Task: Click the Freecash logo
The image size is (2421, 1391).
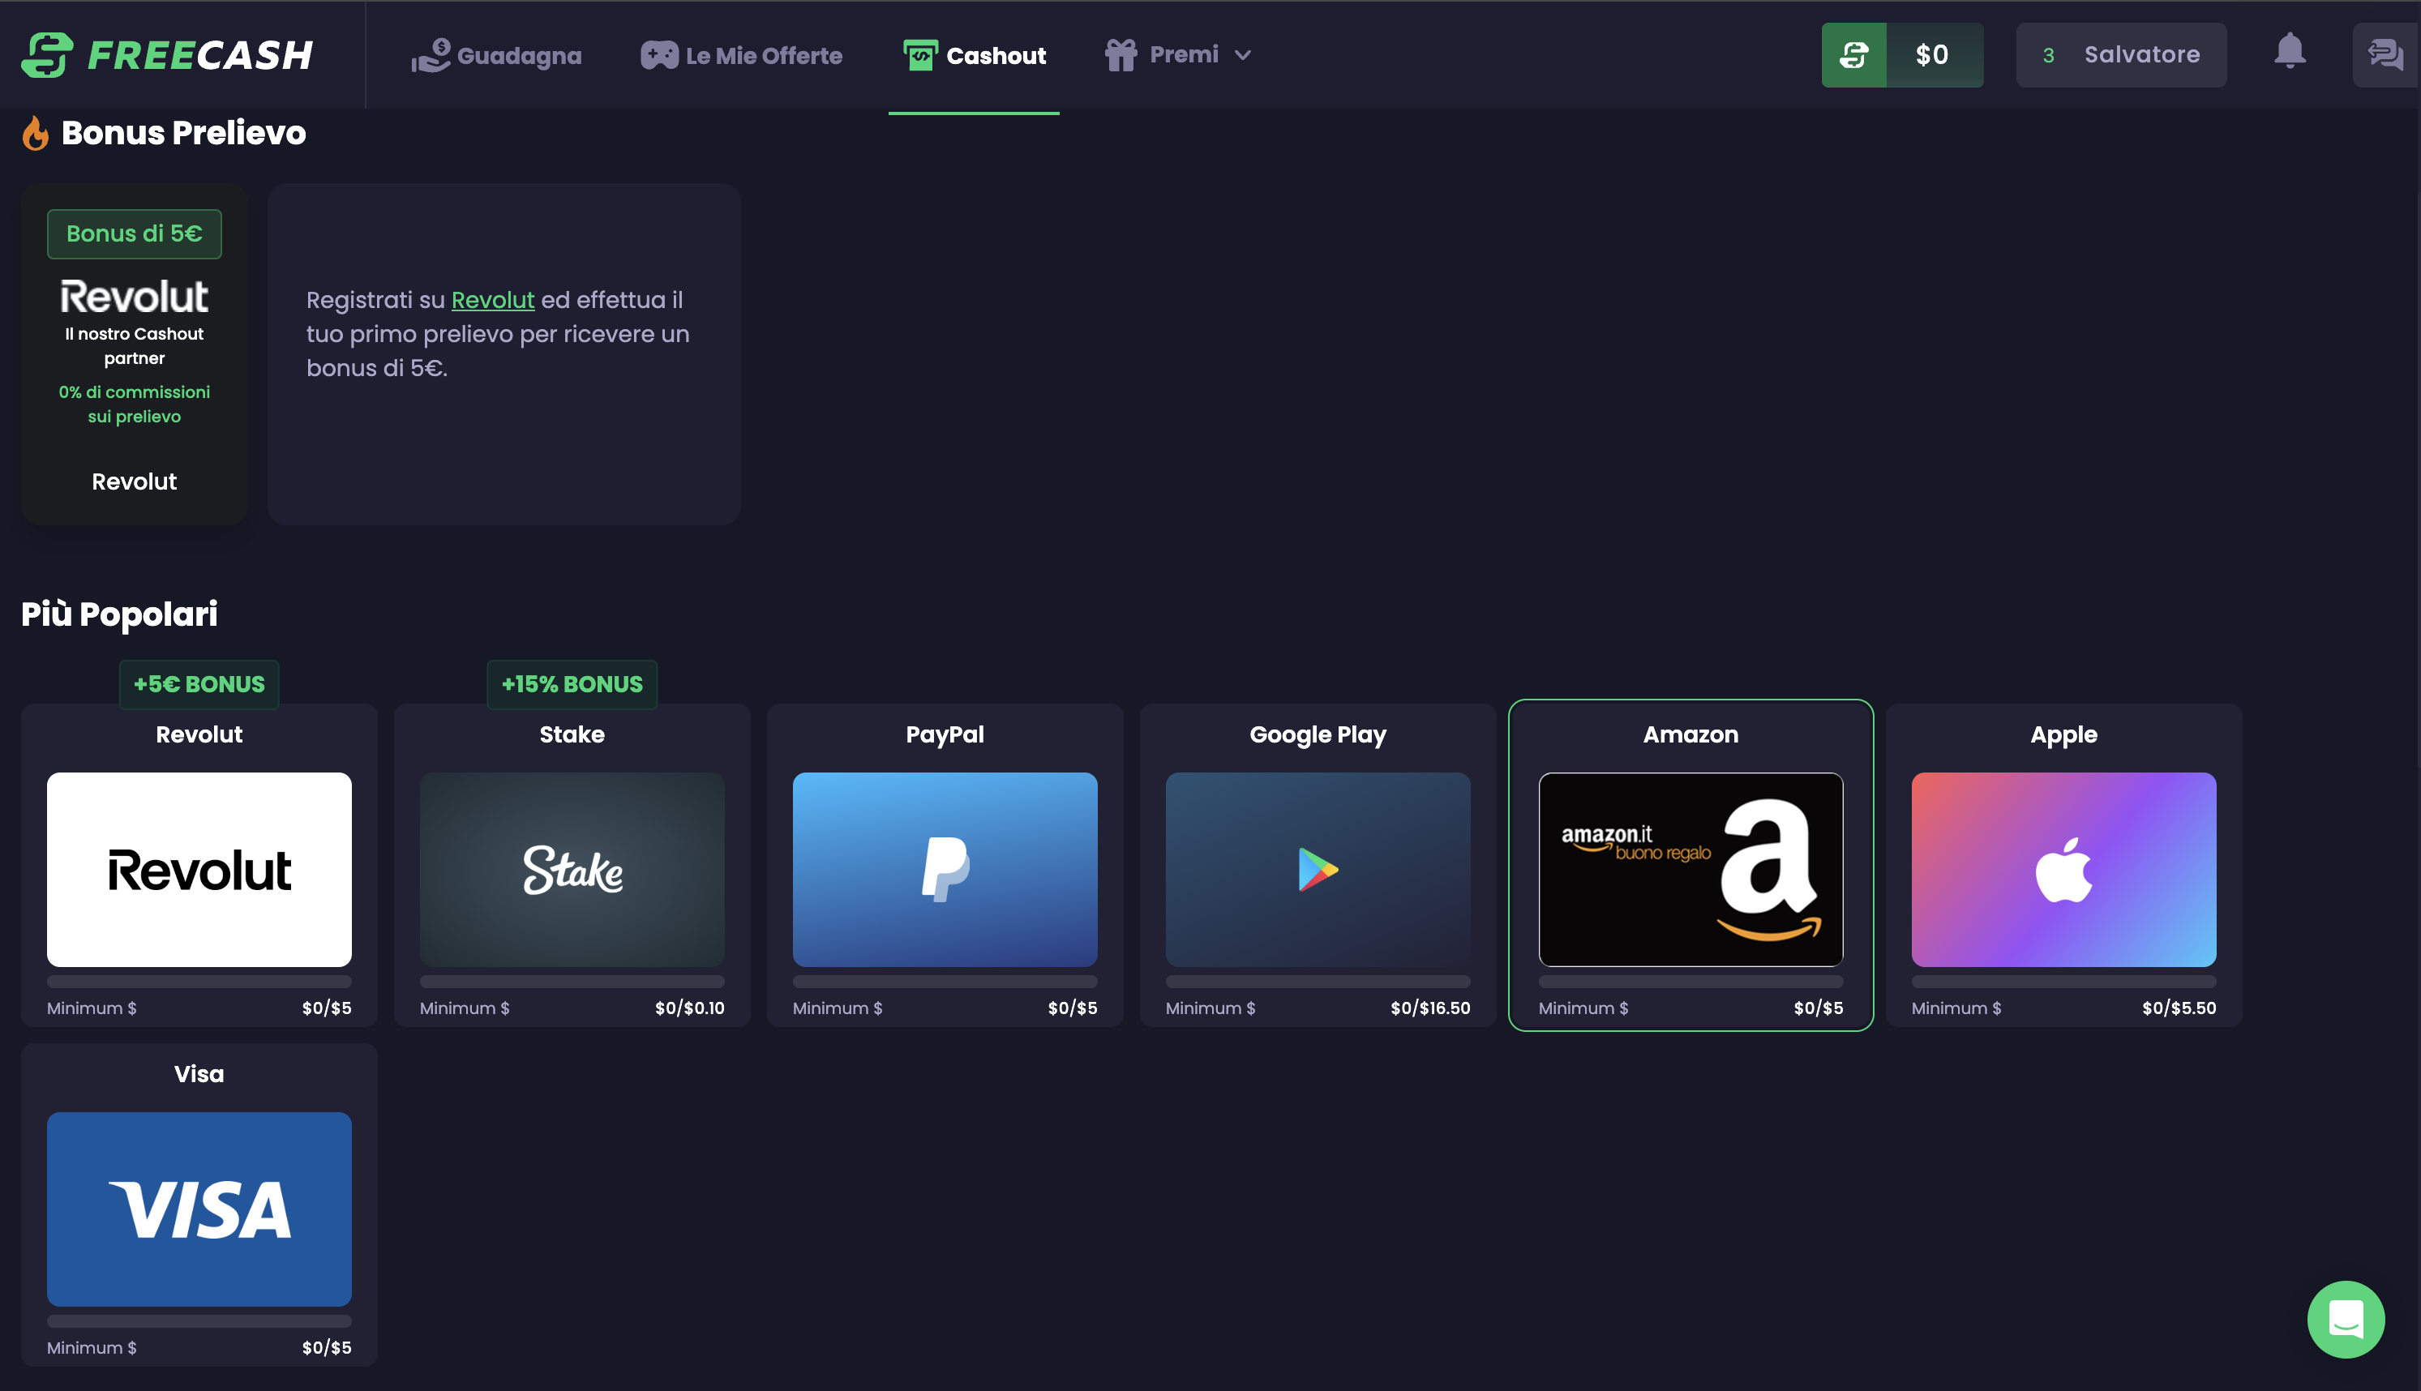Action: [x=167, y=54]
